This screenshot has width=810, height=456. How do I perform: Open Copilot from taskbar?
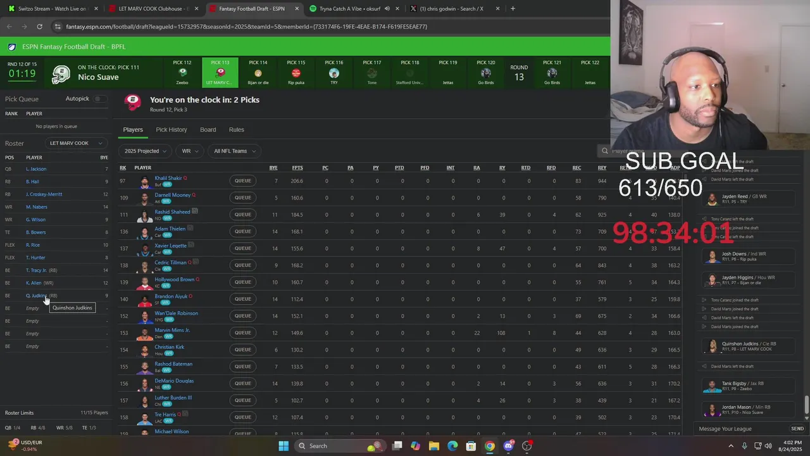click(x=416, y=446)
